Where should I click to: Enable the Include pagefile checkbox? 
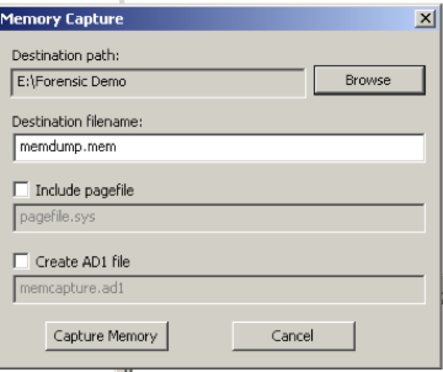(x=22, y=190)
